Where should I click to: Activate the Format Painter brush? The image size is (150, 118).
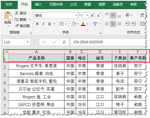coord(17,26)
